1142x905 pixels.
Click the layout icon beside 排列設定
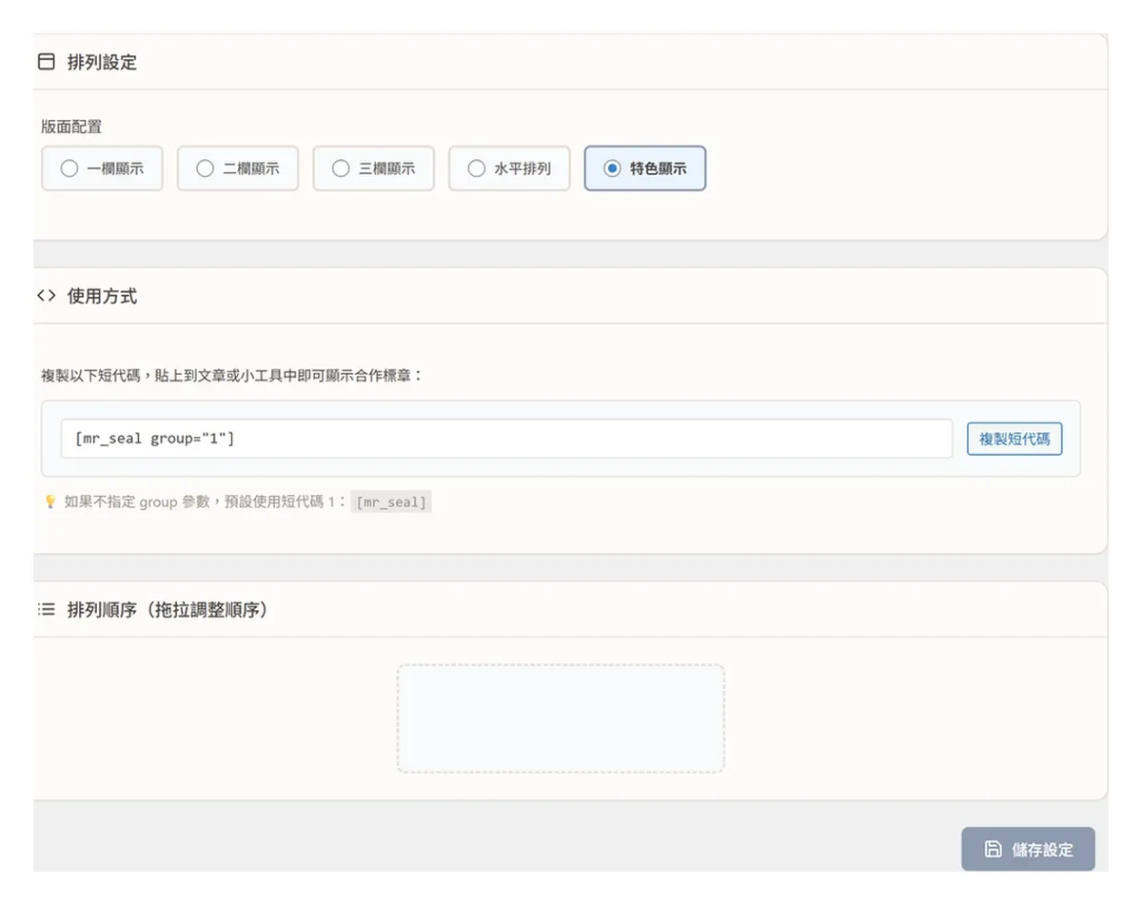click(46, 62)
